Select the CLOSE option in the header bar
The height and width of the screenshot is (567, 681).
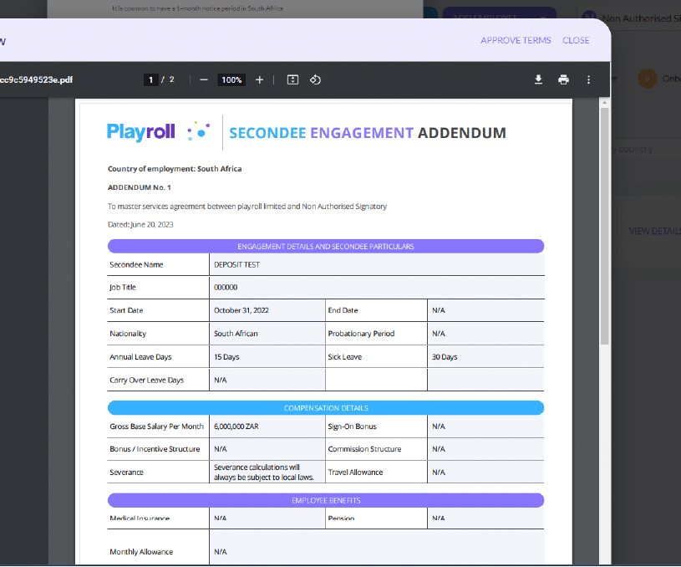pyautogui.click(x=576, y=40)
